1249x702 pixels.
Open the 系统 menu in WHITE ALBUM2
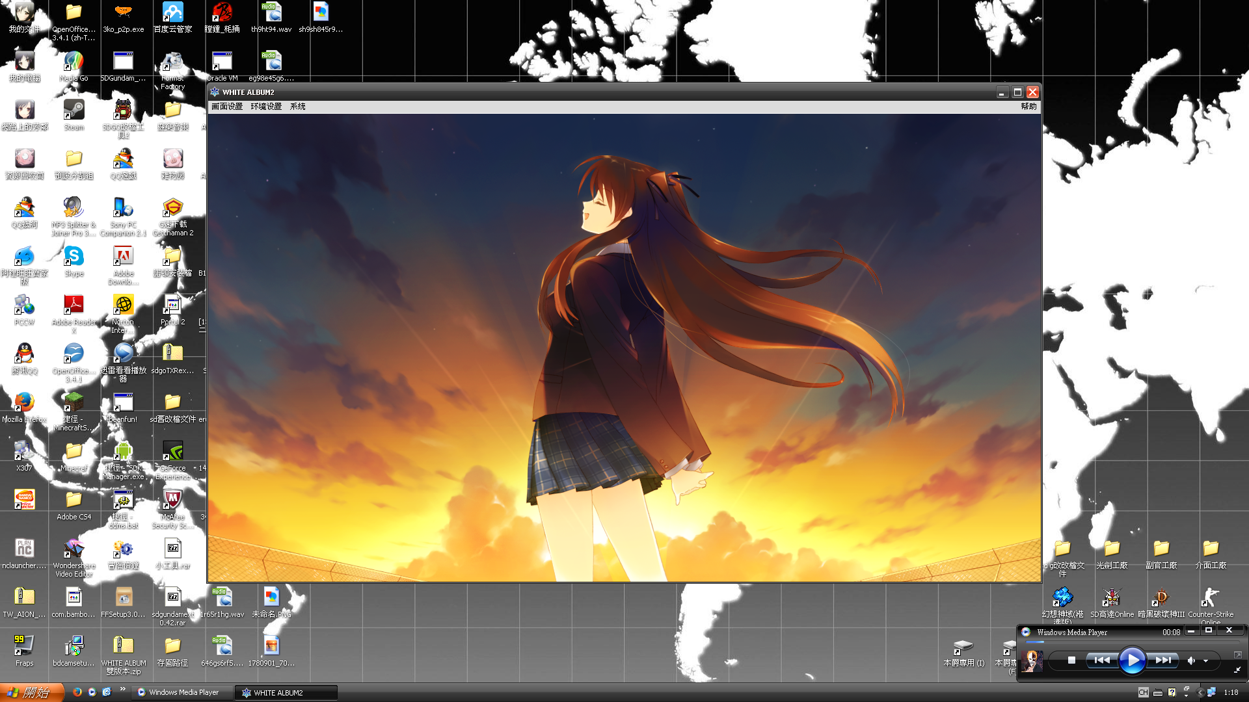point(297,106)
